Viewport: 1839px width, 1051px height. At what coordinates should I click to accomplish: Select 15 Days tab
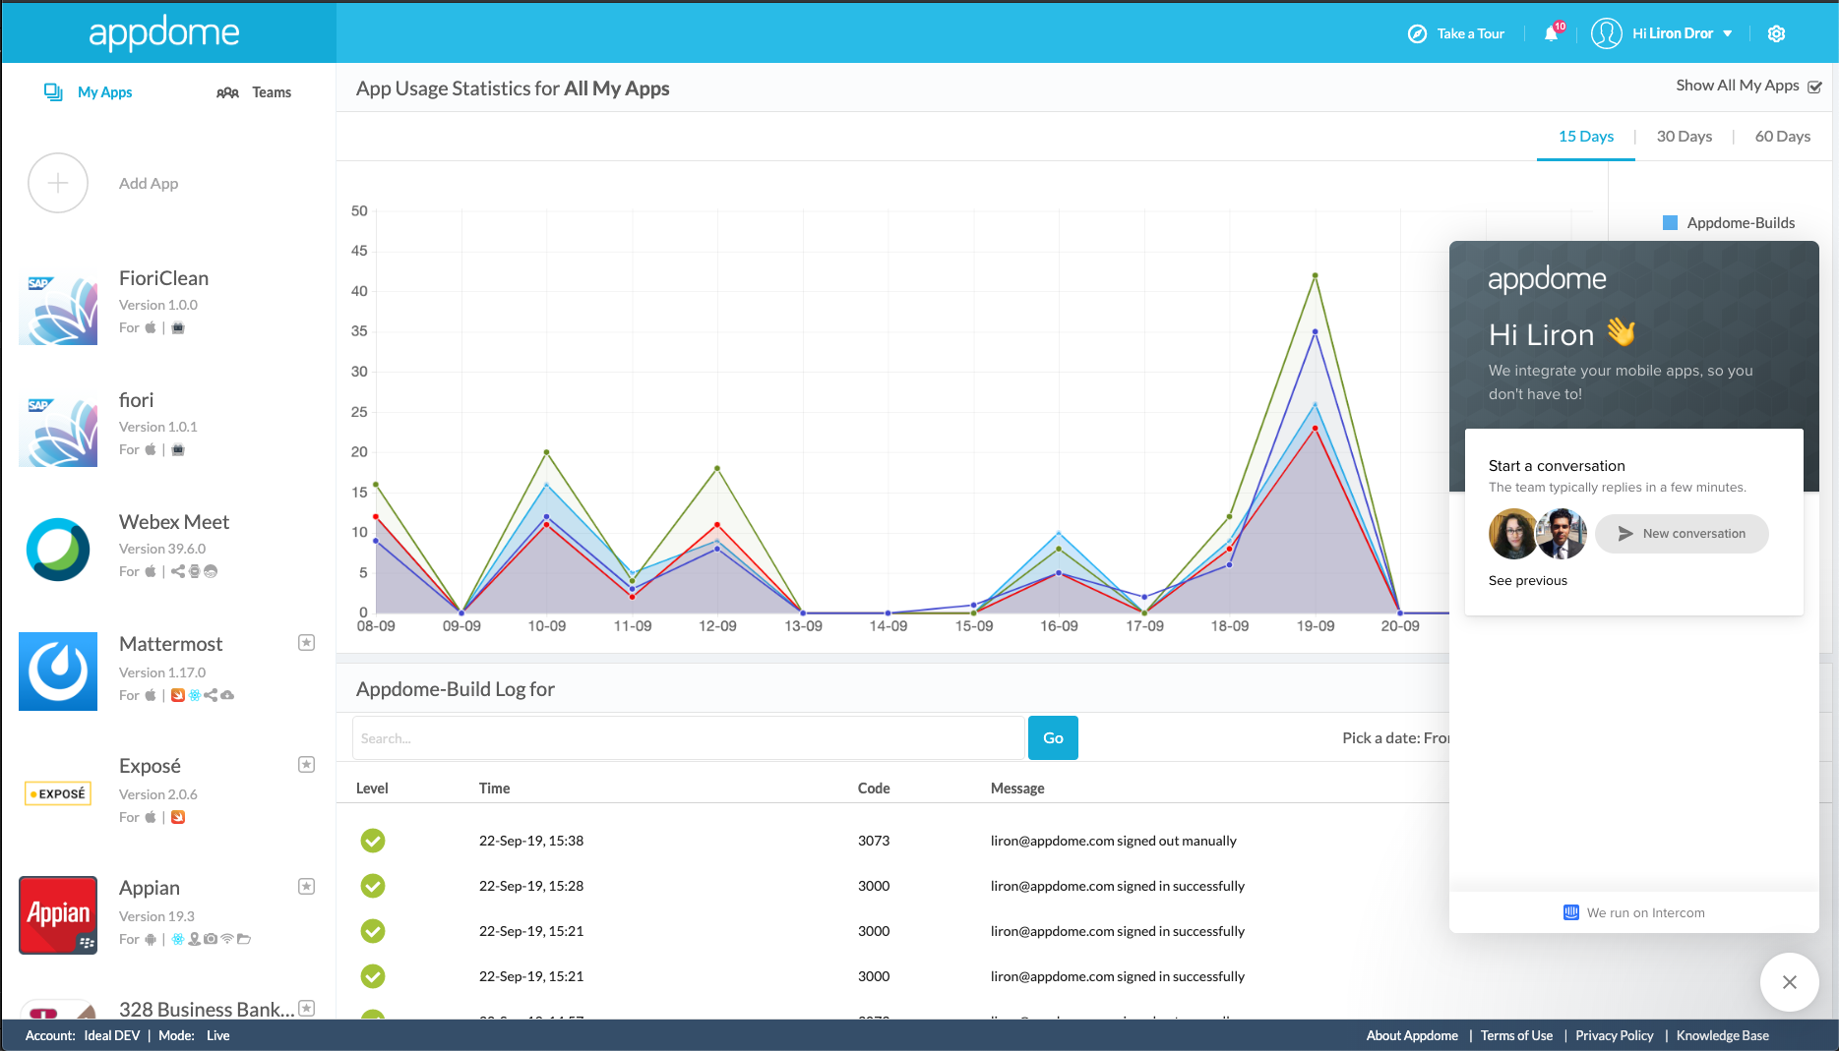point(1585,137)
